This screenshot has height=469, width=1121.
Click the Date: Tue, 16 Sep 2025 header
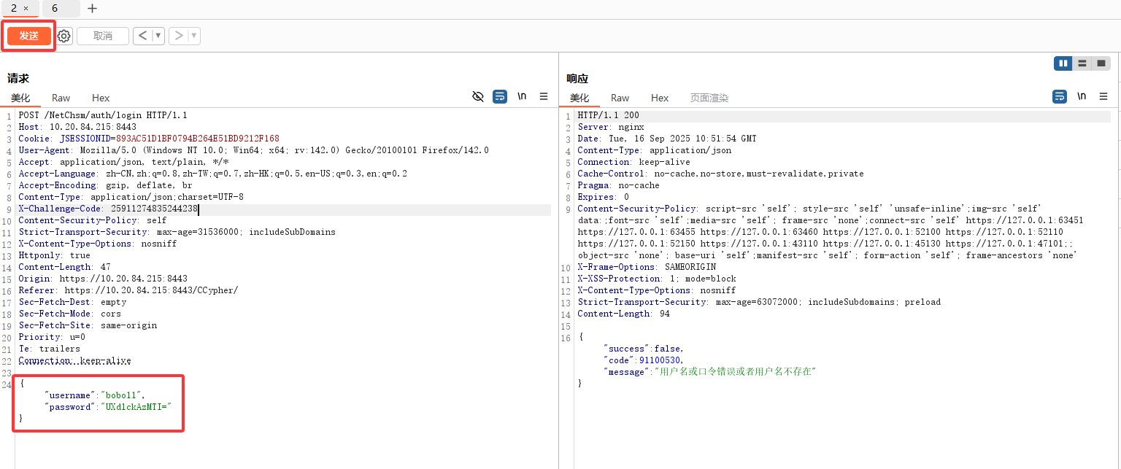[x=667, y=139]
